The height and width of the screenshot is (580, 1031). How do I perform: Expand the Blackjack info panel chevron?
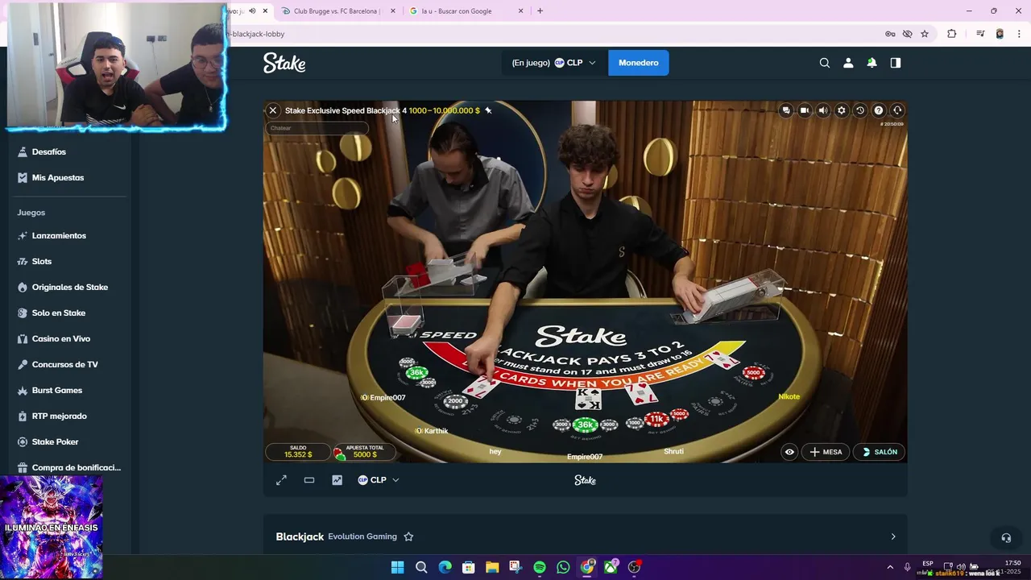[892, 536]
